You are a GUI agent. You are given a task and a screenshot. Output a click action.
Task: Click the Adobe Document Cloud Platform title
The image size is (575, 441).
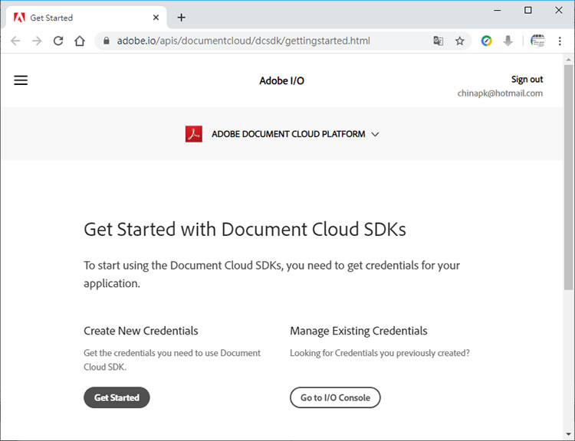[x=288, y=134]
